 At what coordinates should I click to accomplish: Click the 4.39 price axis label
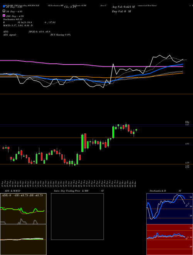(187, 163)
